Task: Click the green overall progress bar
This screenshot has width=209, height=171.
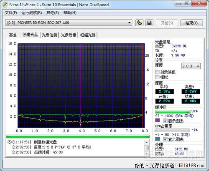Action: (x=78, y=136)
